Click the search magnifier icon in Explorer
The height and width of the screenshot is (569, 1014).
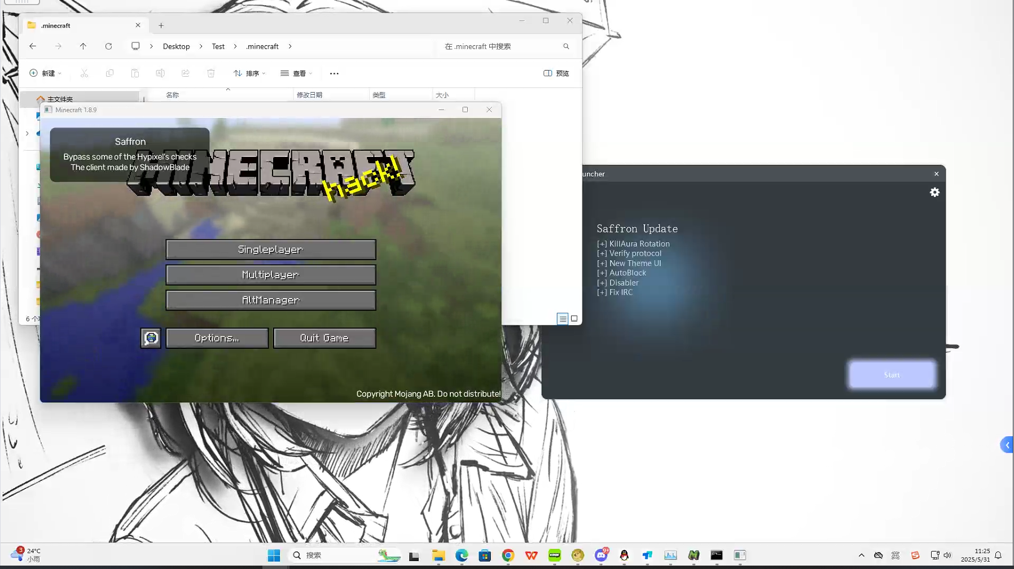[566, 46]
